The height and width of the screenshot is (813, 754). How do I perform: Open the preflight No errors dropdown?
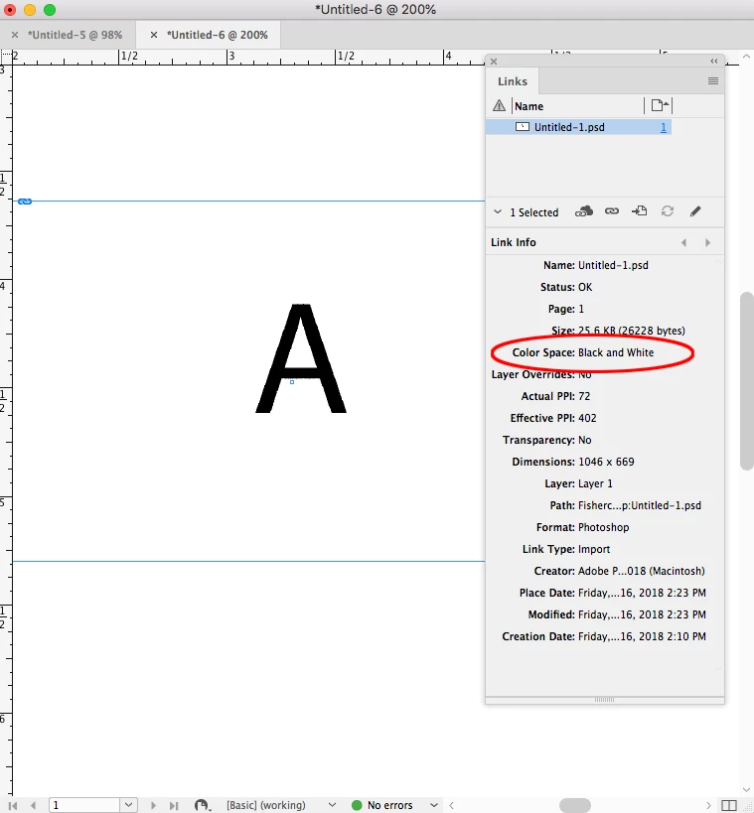coord(434,805)
